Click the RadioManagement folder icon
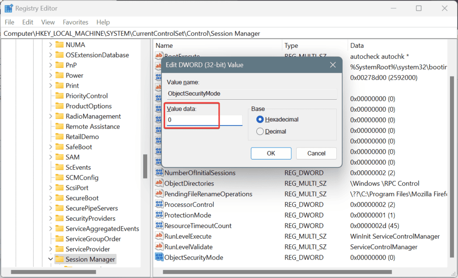 coord(59,116)
